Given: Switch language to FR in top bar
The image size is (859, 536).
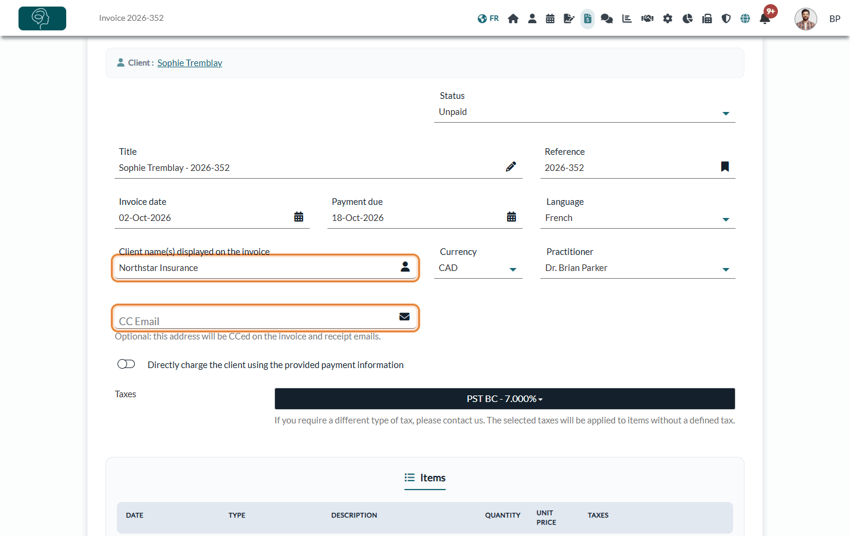Looking at the screenshot, I should click(488, 18).
